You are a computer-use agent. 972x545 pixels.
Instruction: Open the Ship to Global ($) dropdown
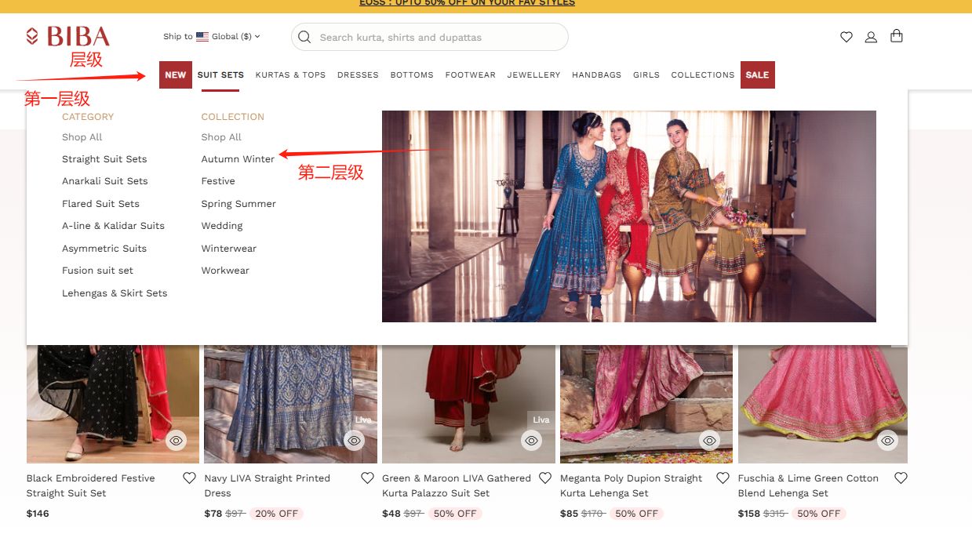tap(212, 36)
